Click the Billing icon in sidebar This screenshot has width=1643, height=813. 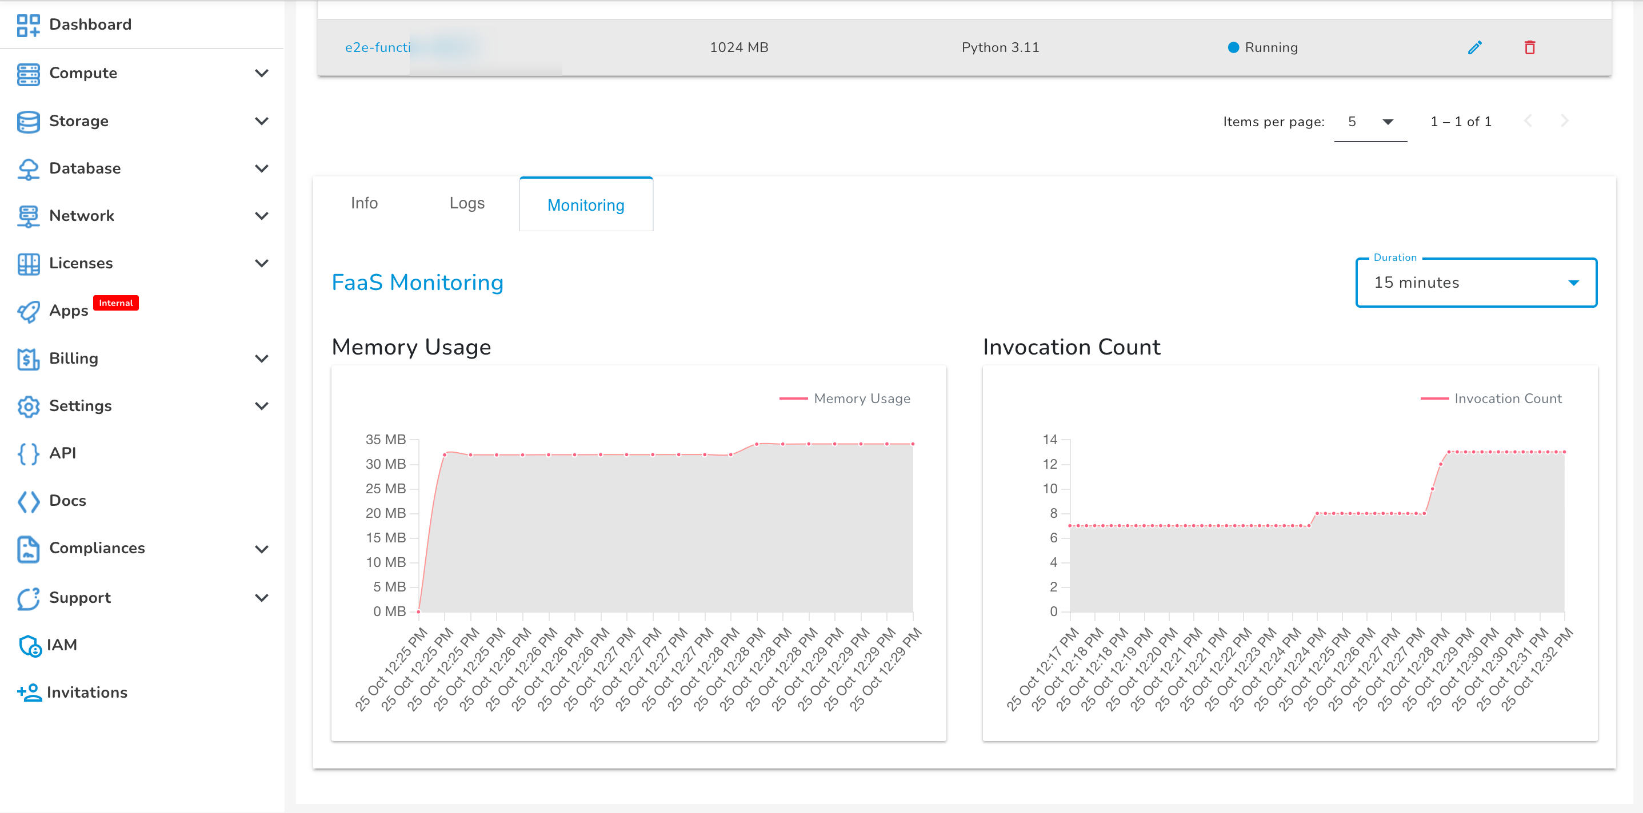pos(29,358)
